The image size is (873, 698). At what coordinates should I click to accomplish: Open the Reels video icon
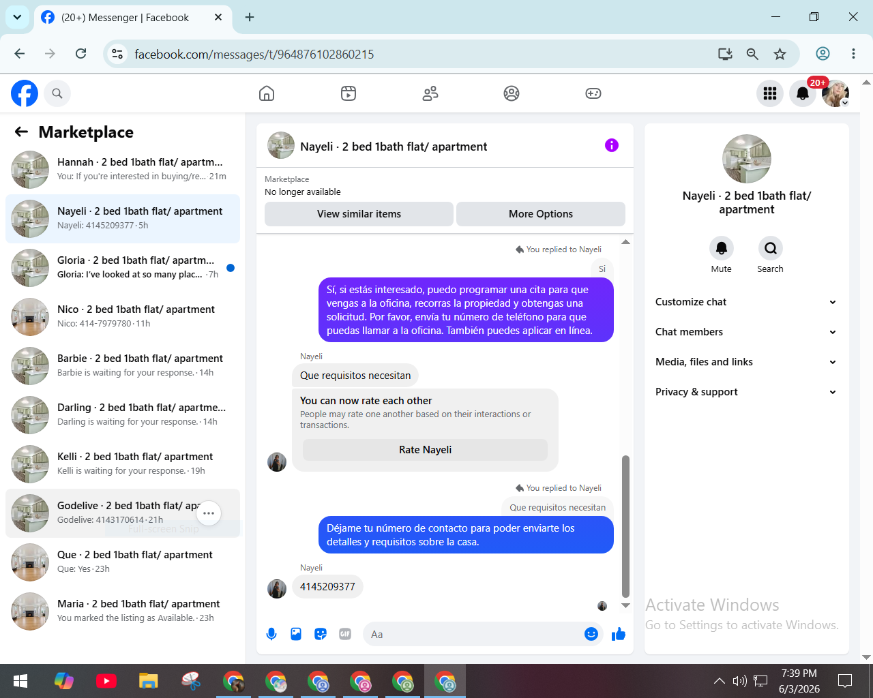pos(349,93)
